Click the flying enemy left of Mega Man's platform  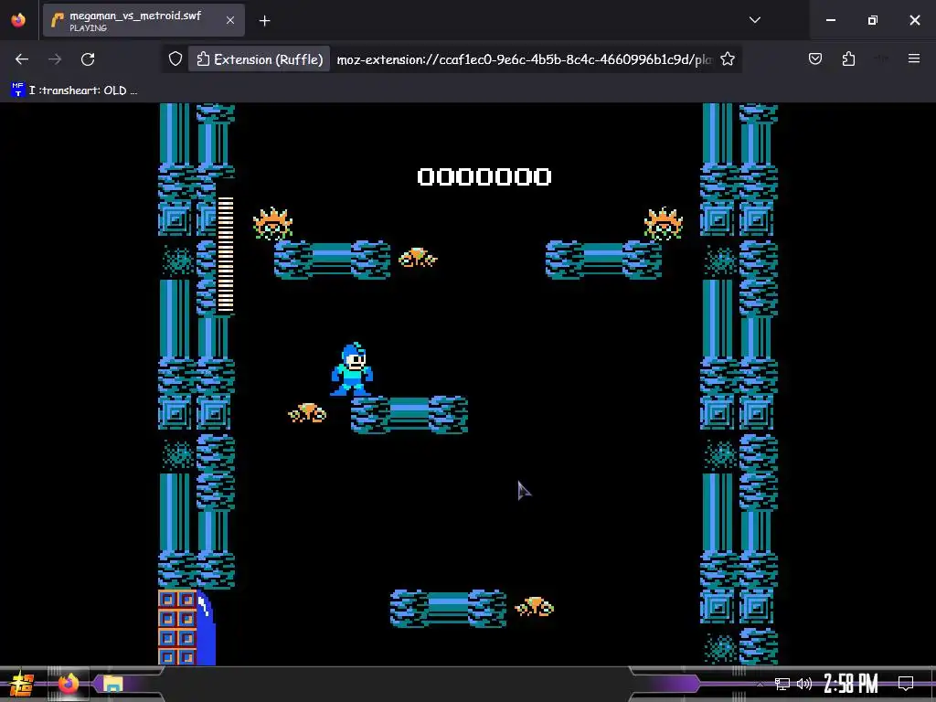(307, 413)
